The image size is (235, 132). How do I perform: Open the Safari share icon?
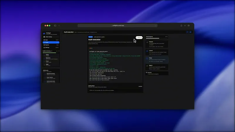point(181,26)
